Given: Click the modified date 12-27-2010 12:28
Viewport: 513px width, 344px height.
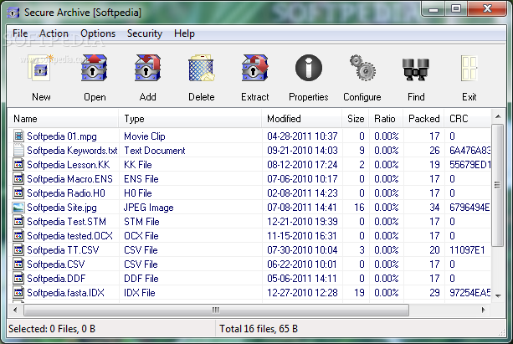Looking at the screenshot, I should (302, 293).
